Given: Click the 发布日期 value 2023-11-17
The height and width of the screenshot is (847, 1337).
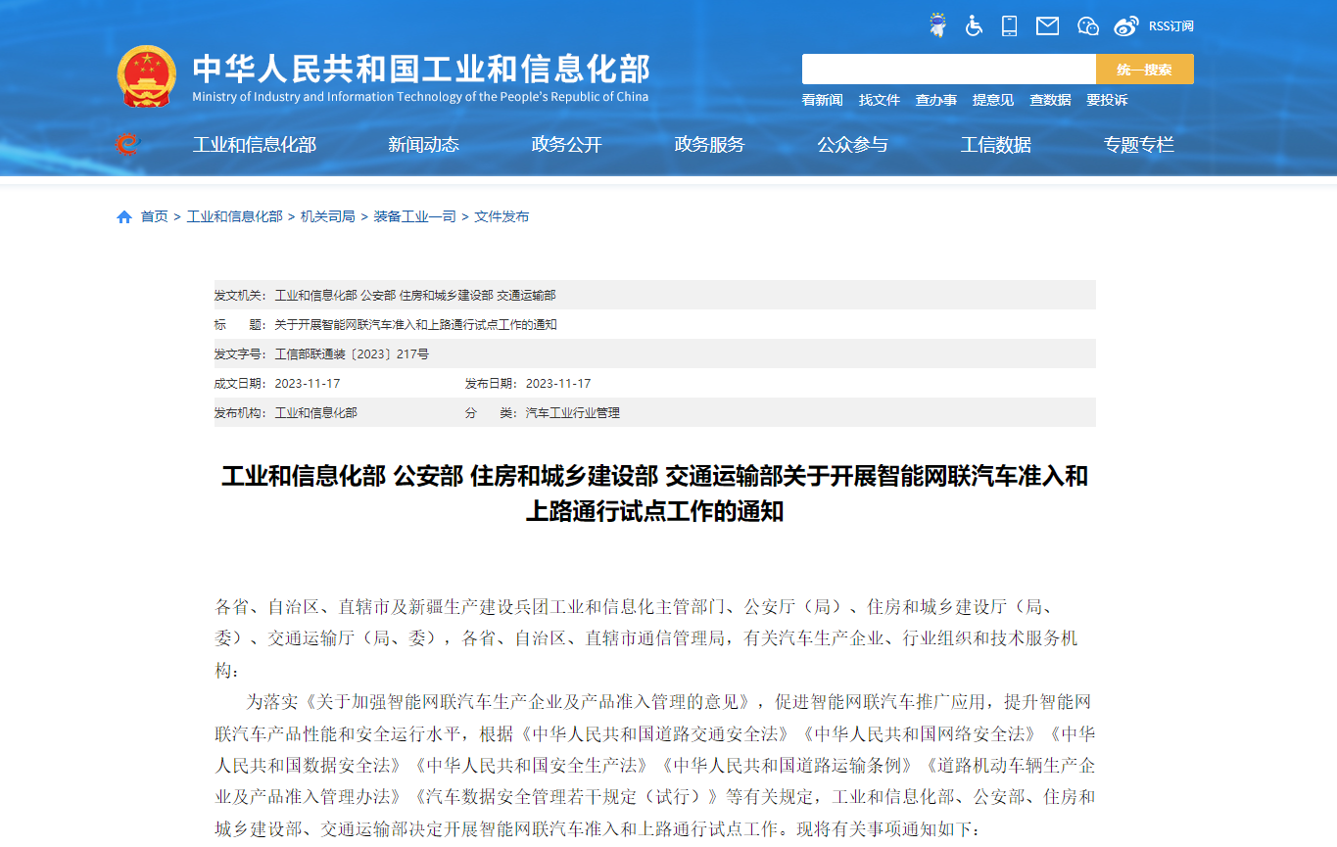Looking at the screenshot, I should [x=558, y=384].
